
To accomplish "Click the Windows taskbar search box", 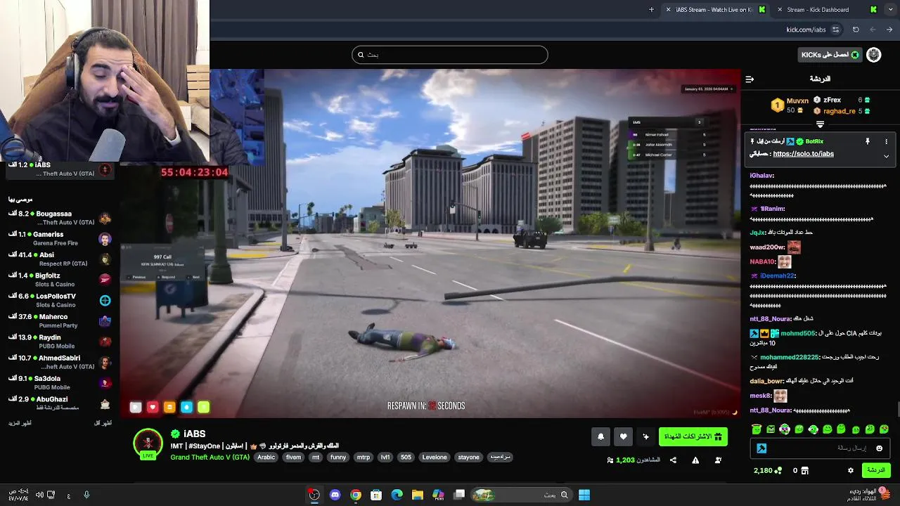I will pyautogui.click(x=522, y=495).
